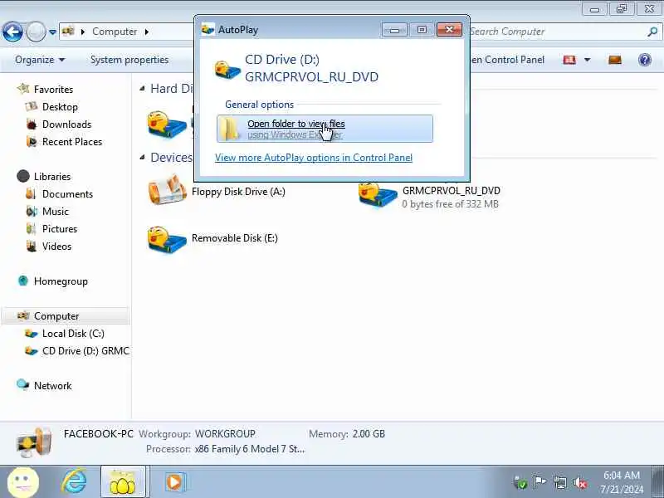Open the Music library

point(55,212)
